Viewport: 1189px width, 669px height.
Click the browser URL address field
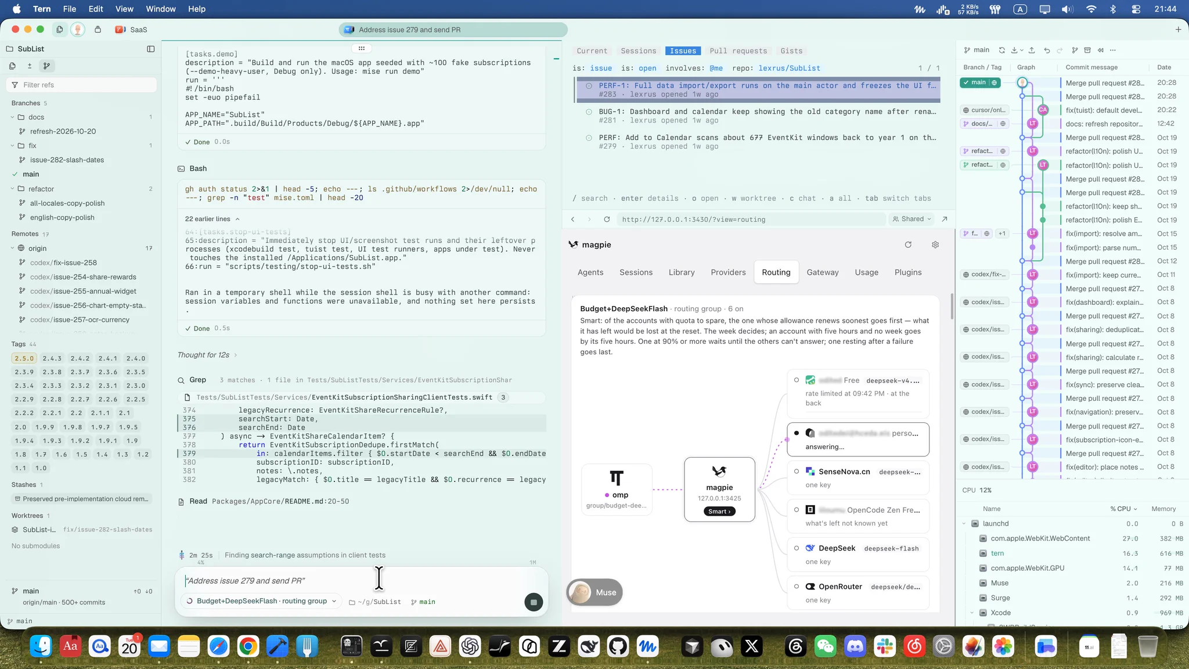tap(750, 219)
